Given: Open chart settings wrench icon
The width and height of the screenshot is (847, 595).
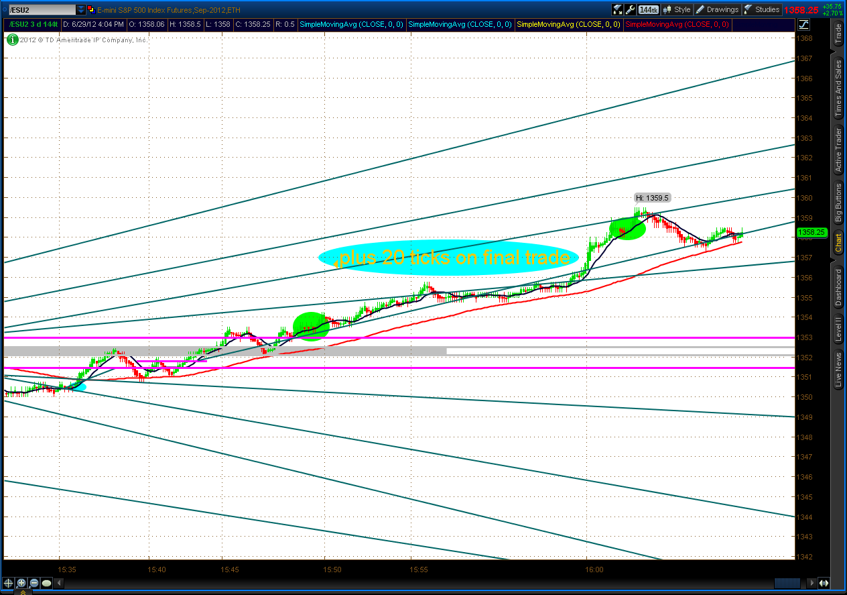Looking at the screenshot, I should (x=630, y=9).
